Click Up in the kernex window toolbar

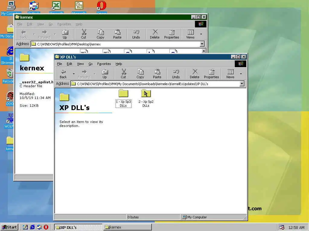tap(65, 34)
